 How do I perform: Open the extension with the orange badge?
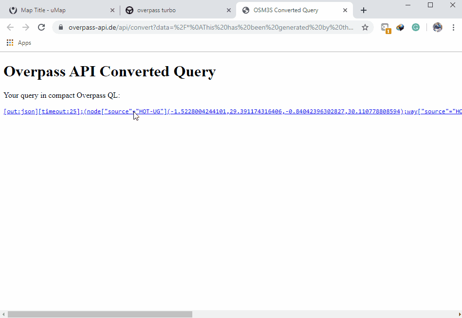[385, 28]
